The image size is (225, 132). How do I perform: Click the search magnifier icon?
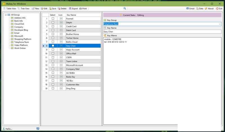click(x=125, y=9)
